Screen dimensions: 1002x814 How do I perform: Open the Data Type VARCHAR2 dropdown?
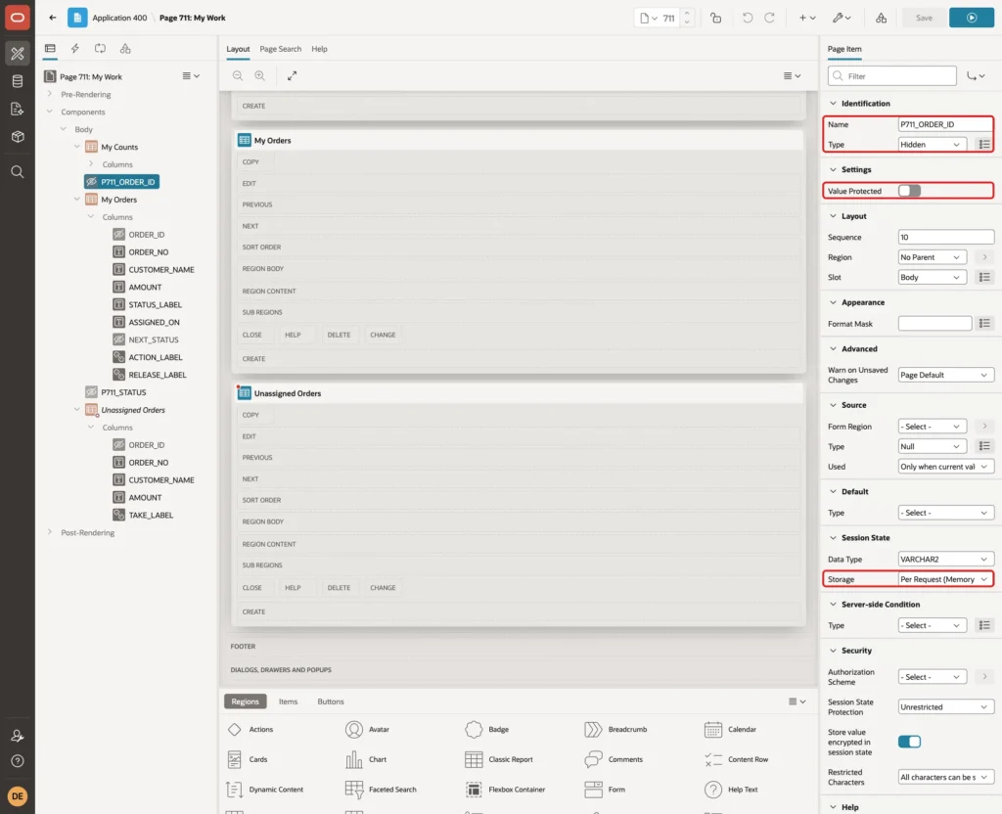[x=946, y=559]
